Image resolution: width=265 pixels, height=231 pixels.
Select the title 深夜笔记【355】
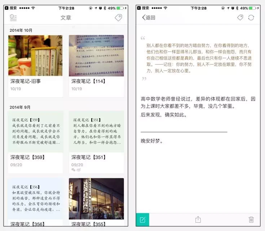[x=89, y=224]
